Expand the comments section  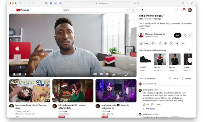click(x=186, y=78)
